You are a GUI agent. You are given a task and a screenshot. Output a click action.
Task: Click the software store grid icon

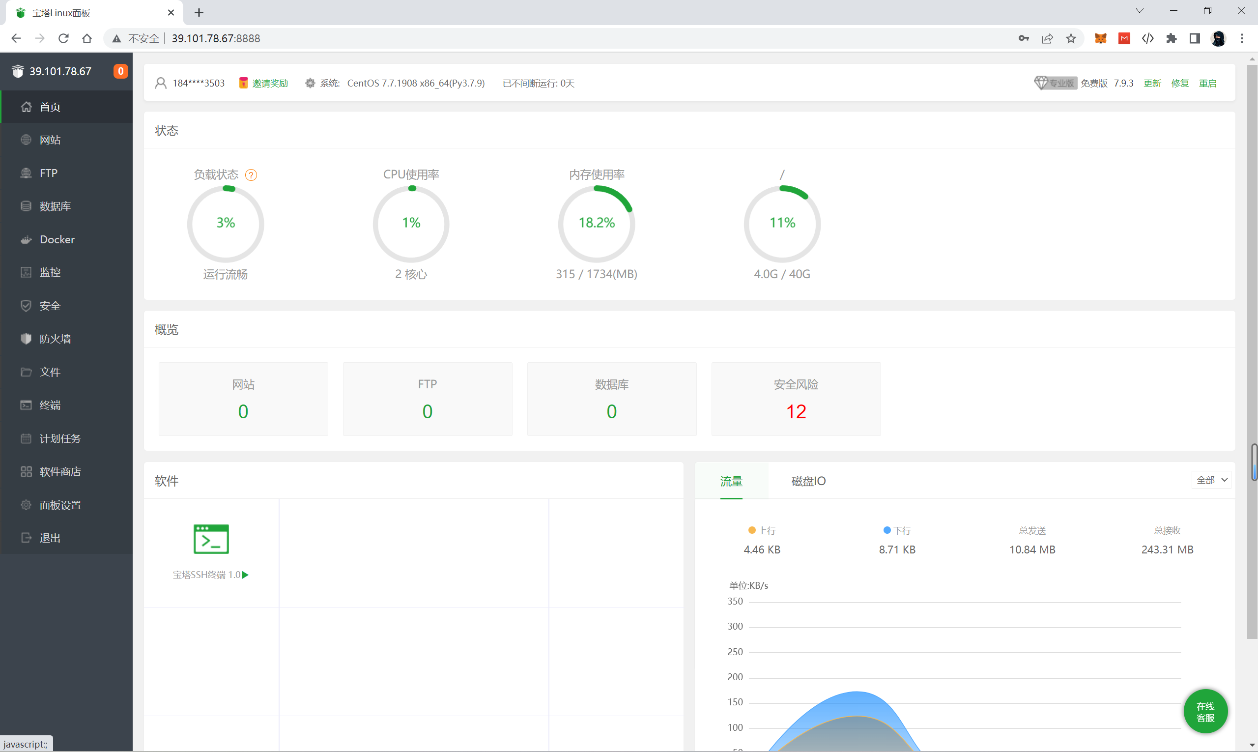tap(26, 472)
